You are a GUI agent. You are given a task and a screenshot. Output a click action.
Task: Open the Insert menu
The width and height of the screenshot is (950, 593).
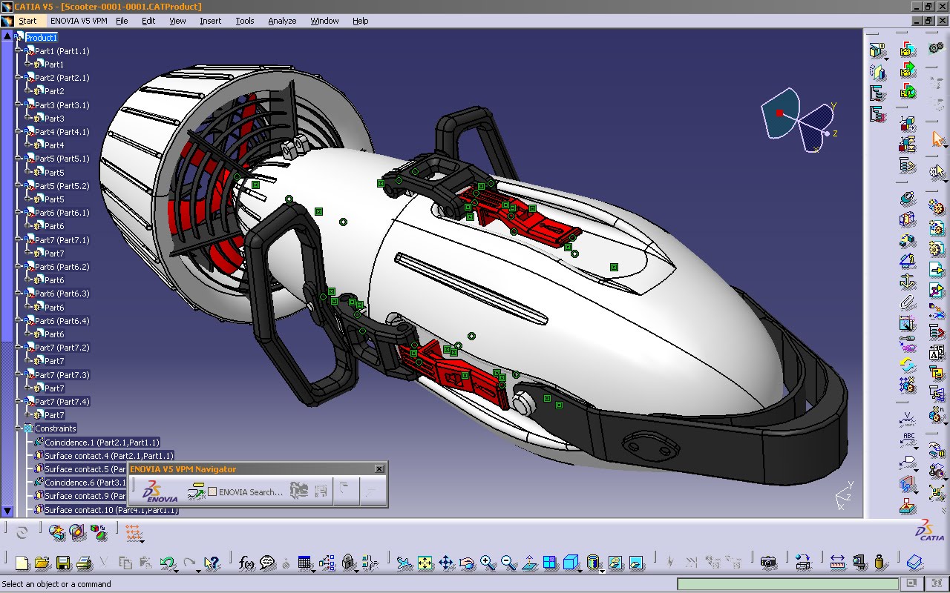coord(210,21)
